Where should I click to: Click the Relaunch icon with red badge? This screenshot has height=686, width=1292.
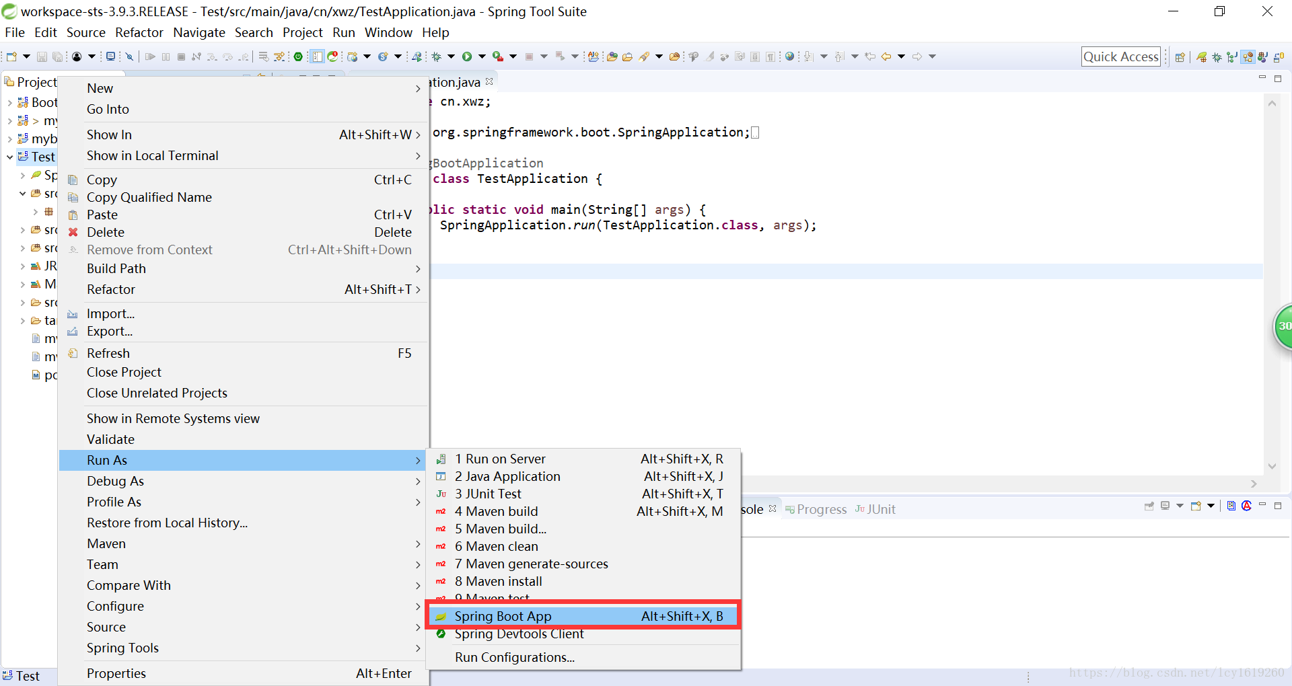coord(332,56)
